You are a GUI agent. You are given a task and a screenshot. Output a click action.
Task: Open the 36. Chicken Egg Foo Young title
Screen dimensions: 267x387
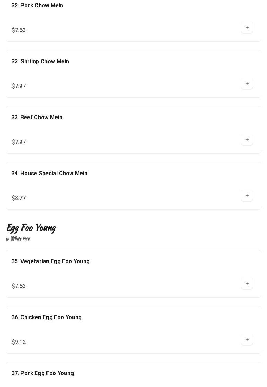(46, 317)
